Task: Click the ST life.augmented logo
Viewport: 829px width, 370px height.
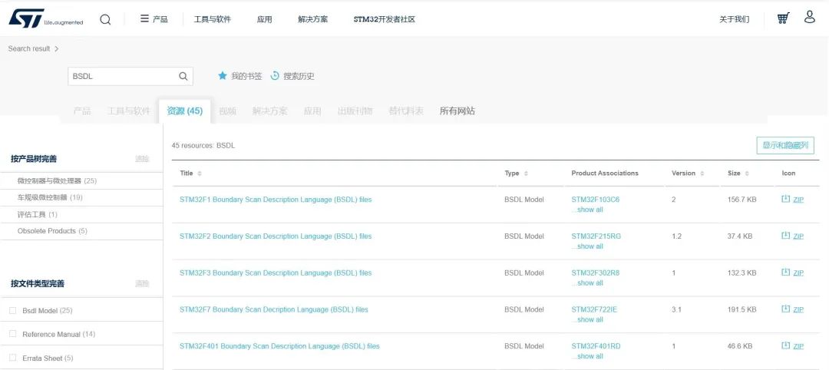Action: tap(45, 18)
